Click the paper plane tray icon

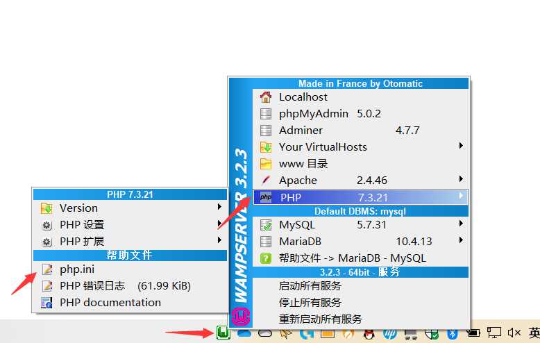coord(286,333)
